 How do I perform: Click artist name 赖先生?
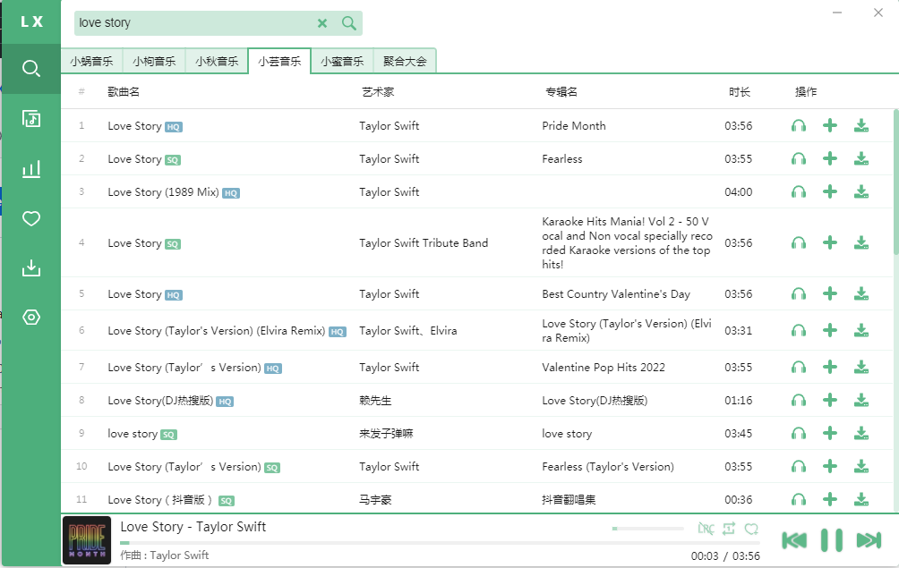pos(375,401)
